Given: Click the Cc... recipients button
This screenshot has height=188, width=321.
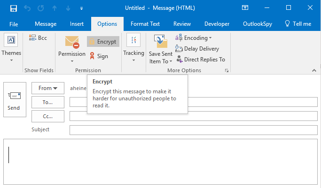Looking at the screenshot, I should pyautogui.click(x=47, y=116).
